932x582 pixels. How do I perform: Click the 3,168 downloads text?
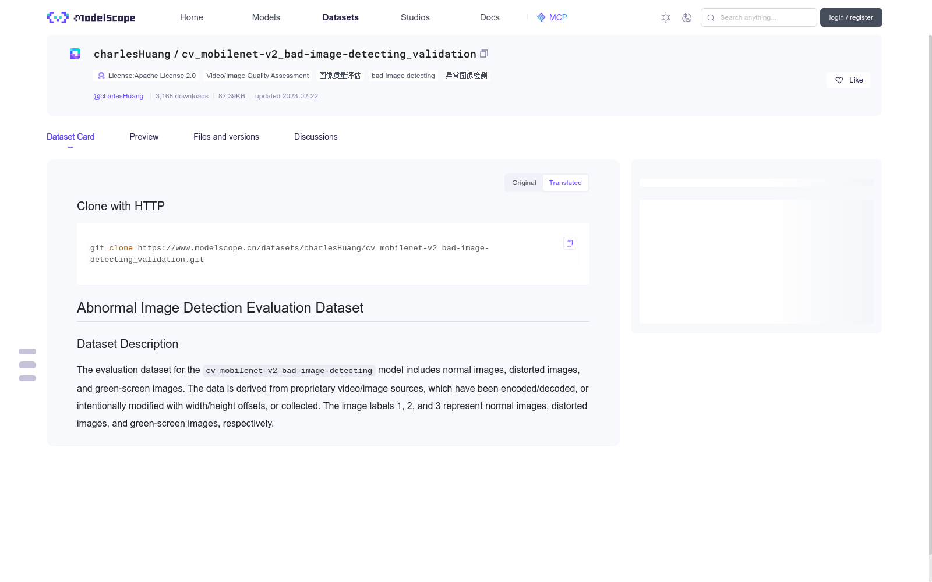[x=182, y=96]
